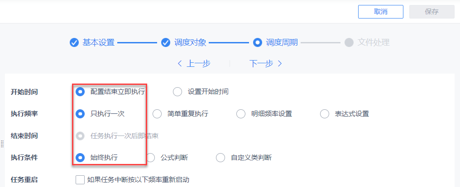Image resolution: width=460 pixels, height=187 pixels.
Task: Select 表达式设置 frequency option
Action: point(325,114)
